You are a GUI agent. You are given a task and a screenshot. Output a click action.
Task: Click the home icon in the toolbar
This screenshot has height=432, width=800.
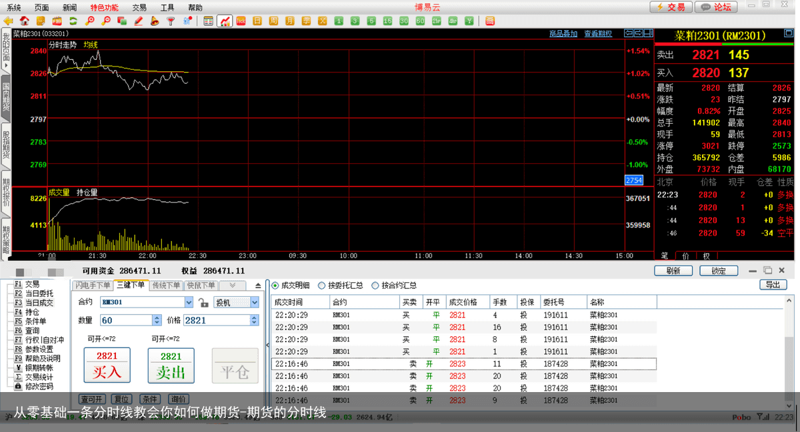pyautogui.click(x=24, y=21)
